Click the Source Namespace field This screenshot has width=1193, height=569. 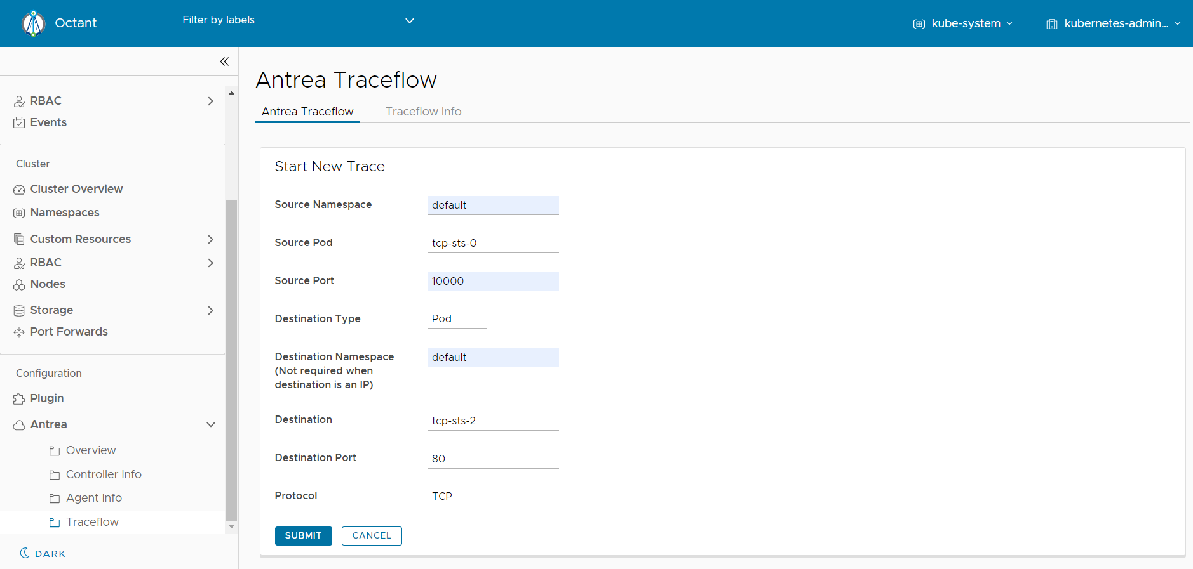coord(493,206)
